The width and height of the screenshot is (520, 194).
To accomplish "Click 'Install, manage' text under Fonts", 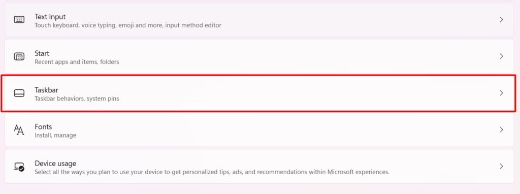I will [x=55, y=135].
